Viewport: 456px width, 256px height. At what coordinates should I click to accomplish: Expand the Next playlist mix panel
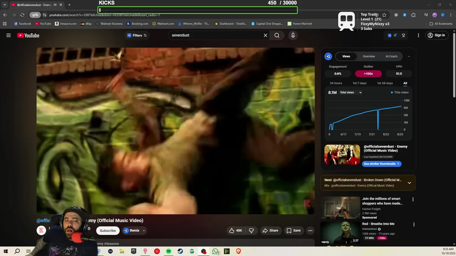point(409,183)
